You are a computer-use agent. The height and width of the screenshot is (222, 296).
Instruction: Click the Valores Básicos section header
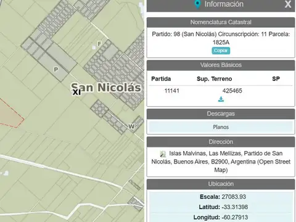coord(221,65)
